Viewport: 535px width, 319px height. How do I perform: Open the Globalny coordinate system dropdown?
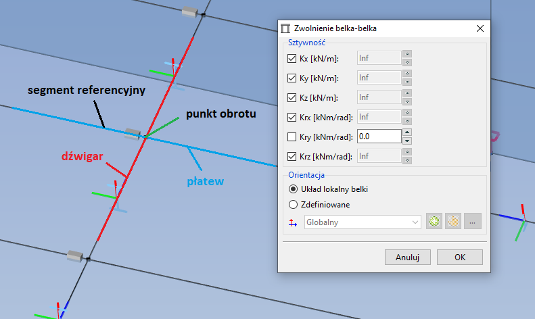363,222
